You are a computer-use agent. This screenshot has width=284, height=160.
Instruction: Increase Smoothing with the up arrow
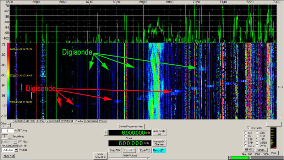pos(10,135)
